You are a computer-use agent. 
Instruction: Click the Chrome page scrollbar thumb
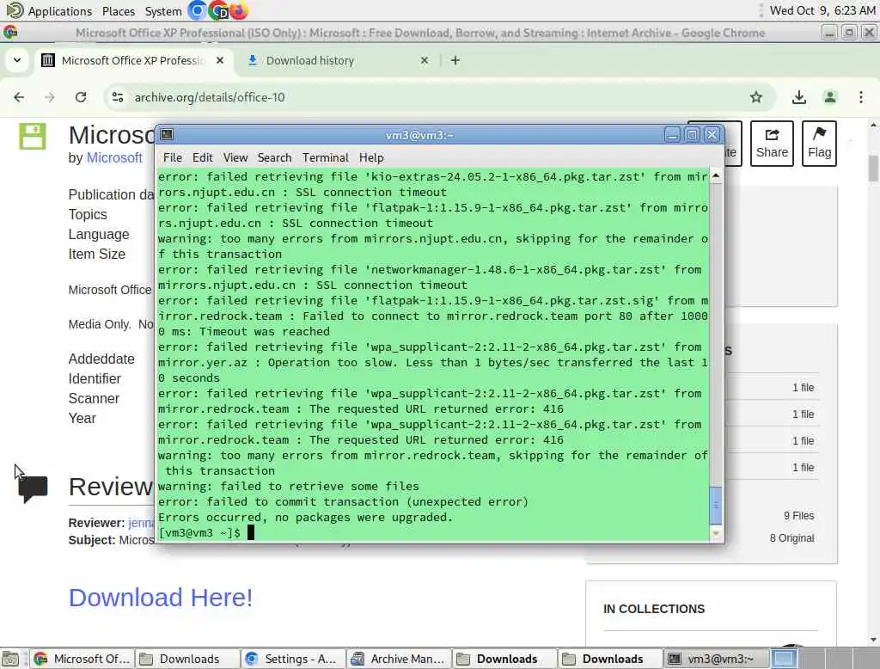coord(873,169)
